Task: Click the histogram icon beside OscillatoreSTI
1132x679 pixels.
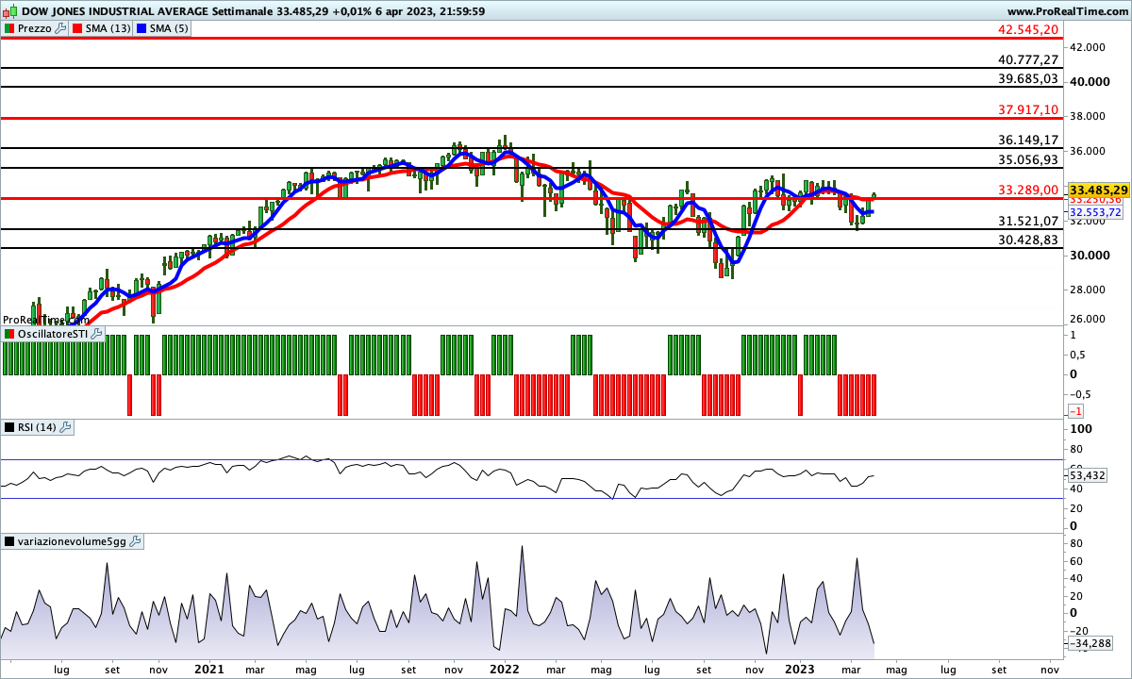Action: tap(9, 334)
